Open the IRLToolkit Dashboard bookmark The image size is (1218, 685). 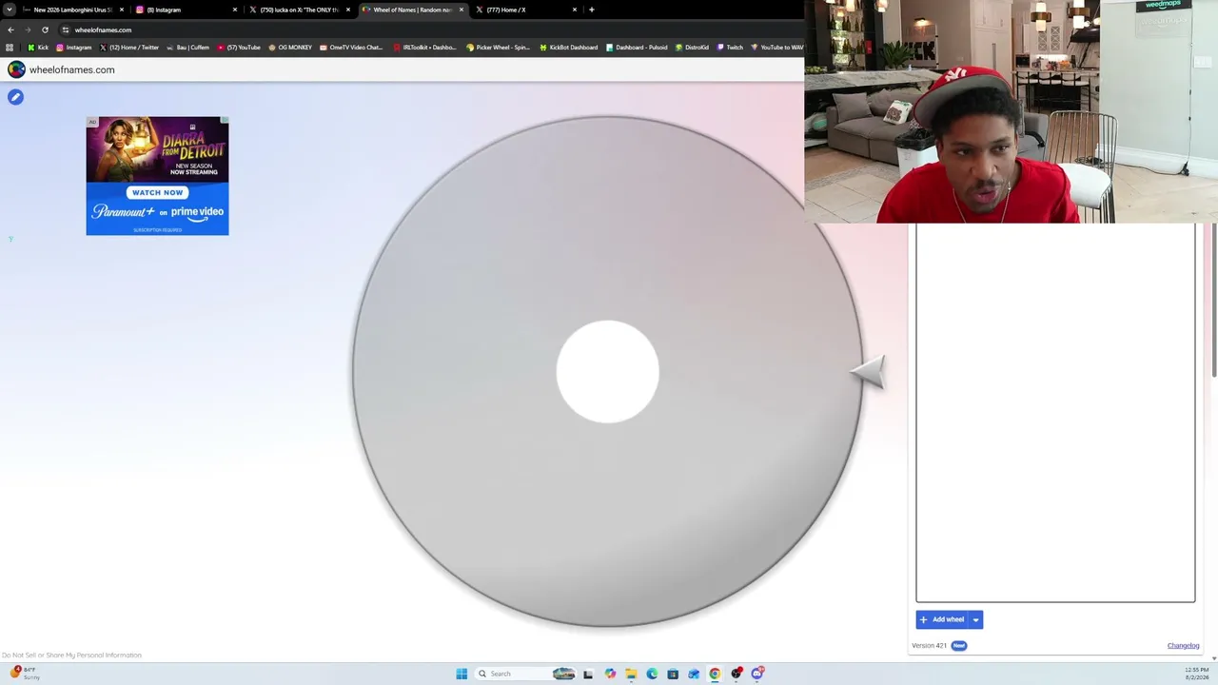tap(424, 48)
